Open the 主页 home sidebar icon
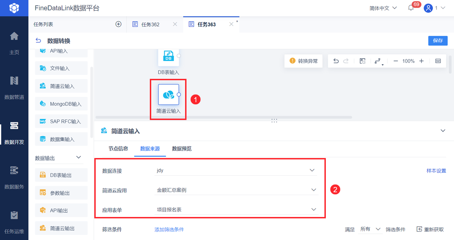 [x=14, y=36]
